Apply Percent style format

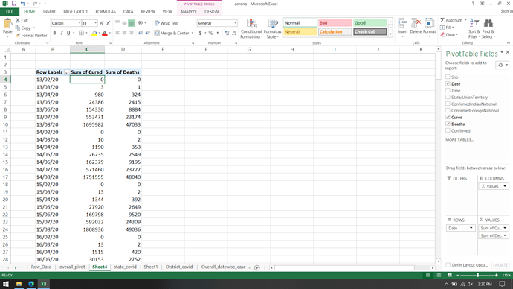(210, 33)
